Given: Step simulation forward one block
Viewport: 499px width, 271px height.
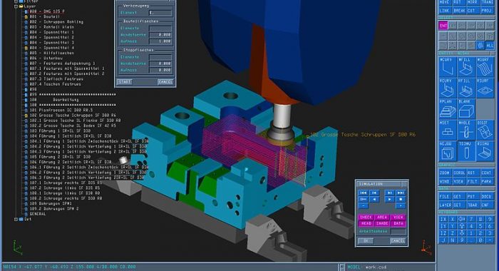Looking at the screenshot, I should click(x=389, y=193).
